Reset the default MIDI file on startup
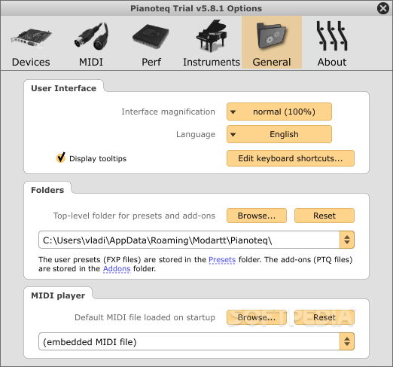 point(324,317)
